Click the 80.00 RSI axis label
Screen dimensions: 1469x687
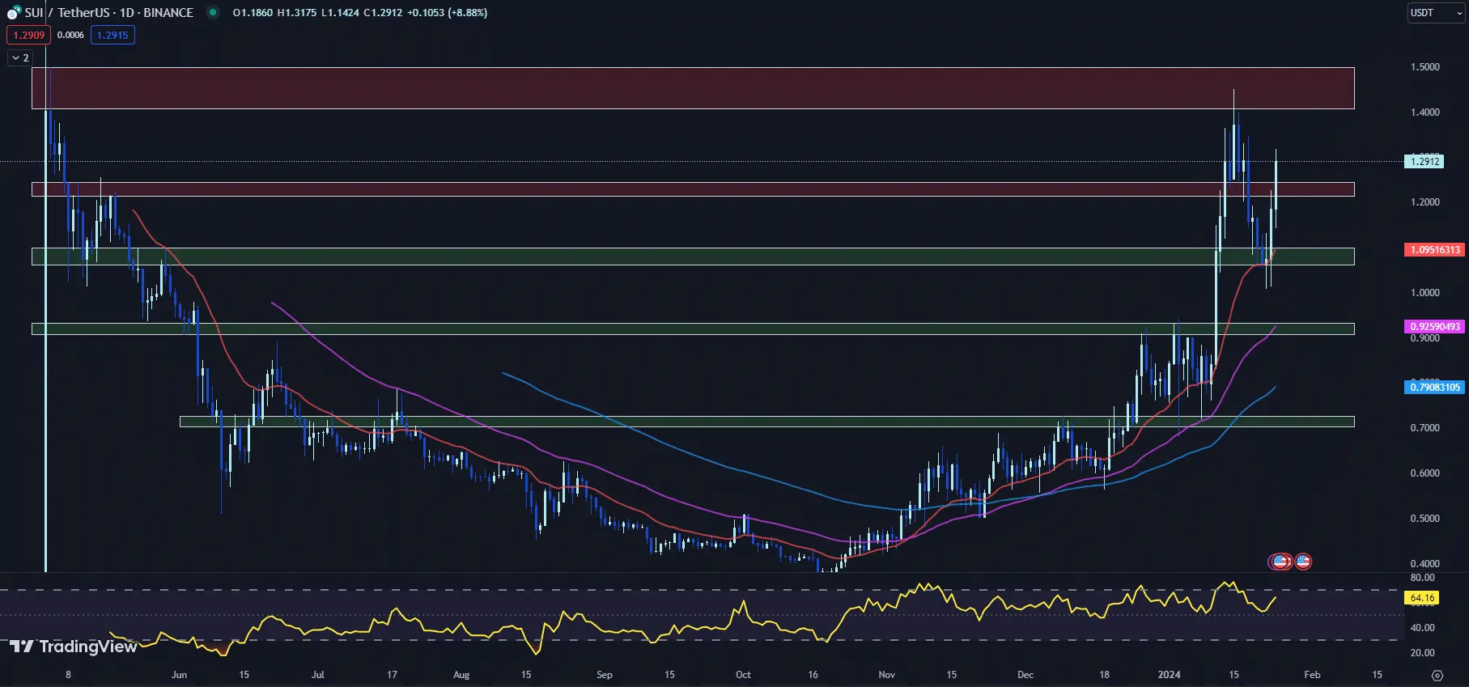(x=1422, y=578)
